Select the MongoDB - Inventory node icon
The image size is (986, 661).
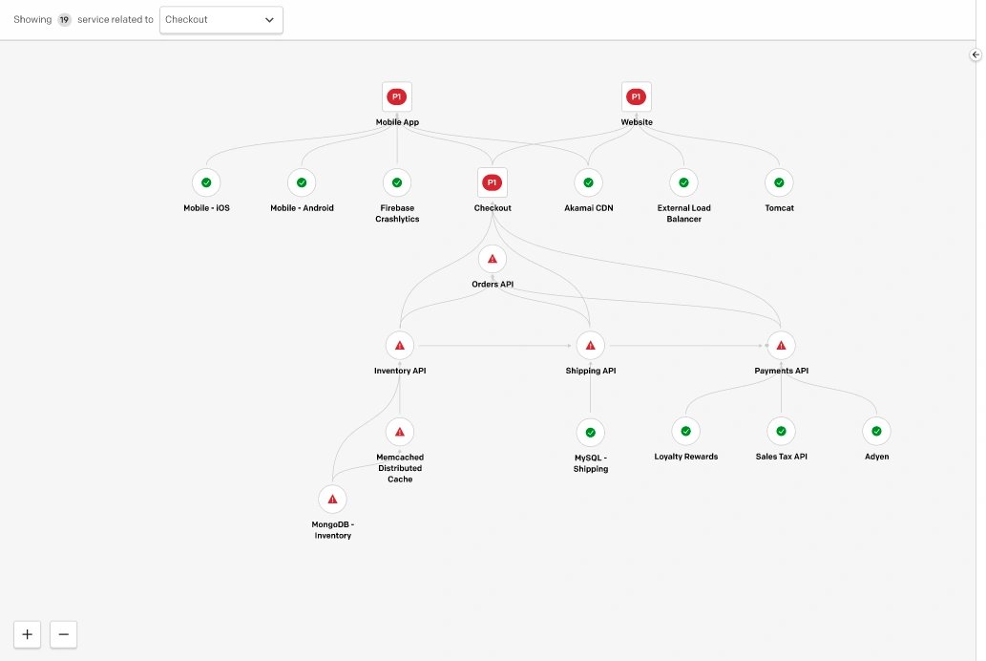332,499
